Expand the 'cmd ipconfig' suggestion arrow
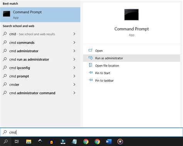This screenshot has width=183, height=146. [74, 68]
